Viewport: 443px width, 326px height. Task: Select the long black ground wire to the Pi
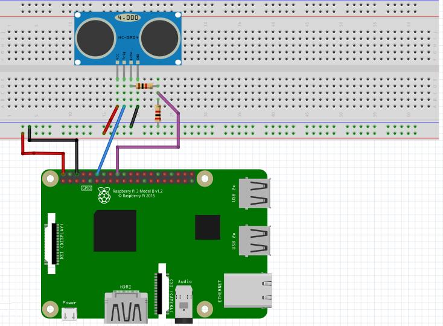point(53,139)
